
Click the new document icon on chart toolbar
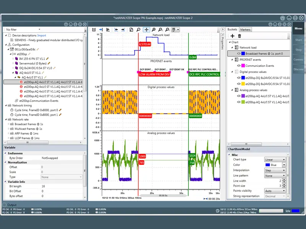tap(131, 29)
